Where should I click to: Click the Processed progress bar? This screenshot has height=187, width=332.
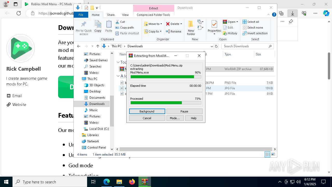point(166,103)
